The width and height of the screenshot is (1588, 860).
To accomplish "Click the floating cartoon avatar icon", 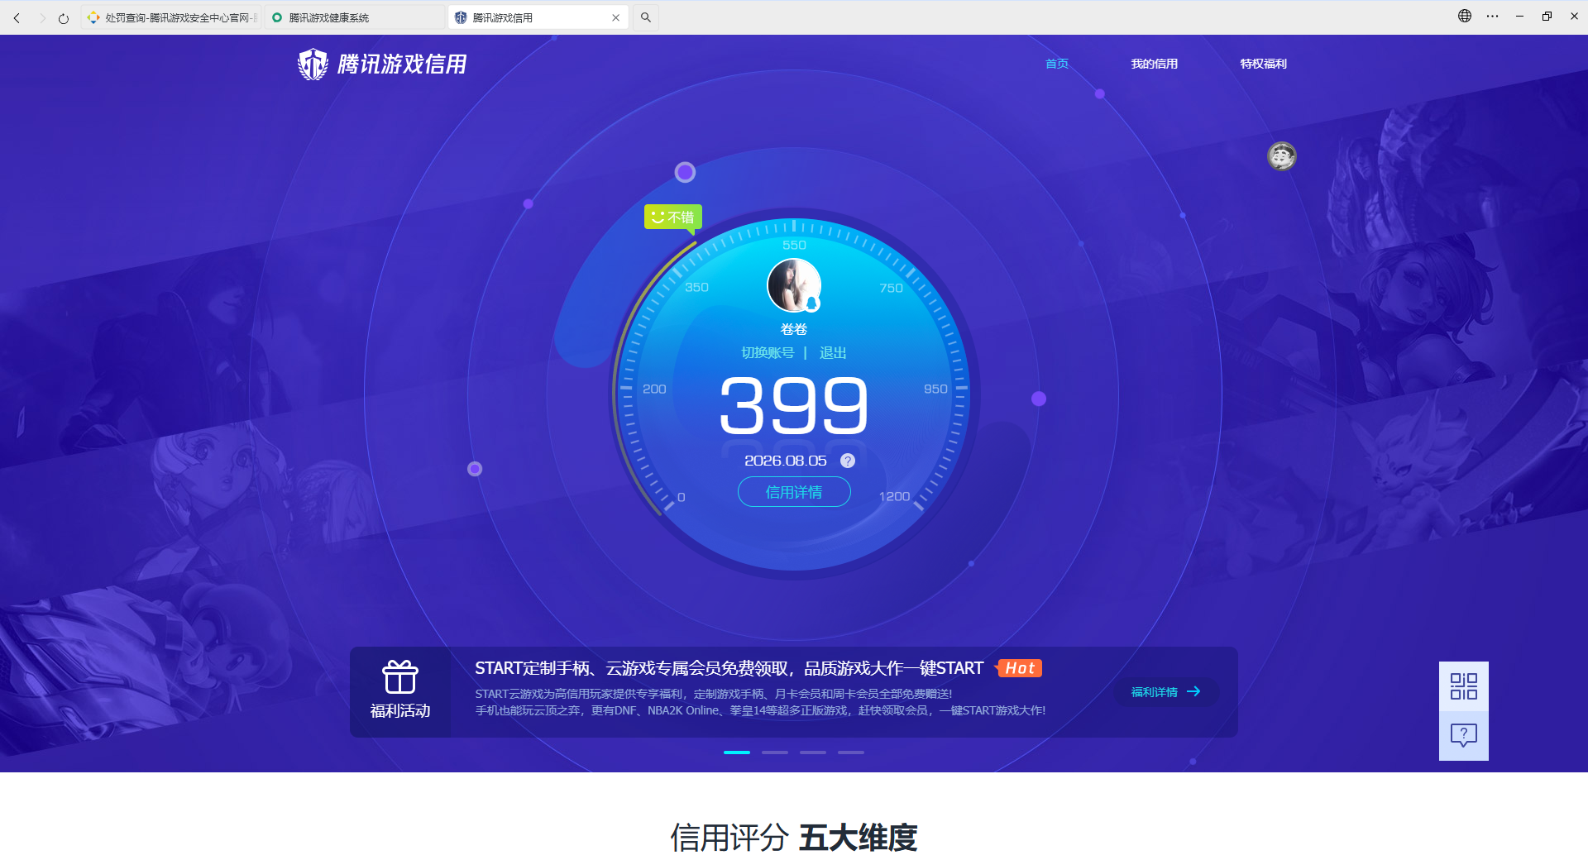I will (1282, 155).
